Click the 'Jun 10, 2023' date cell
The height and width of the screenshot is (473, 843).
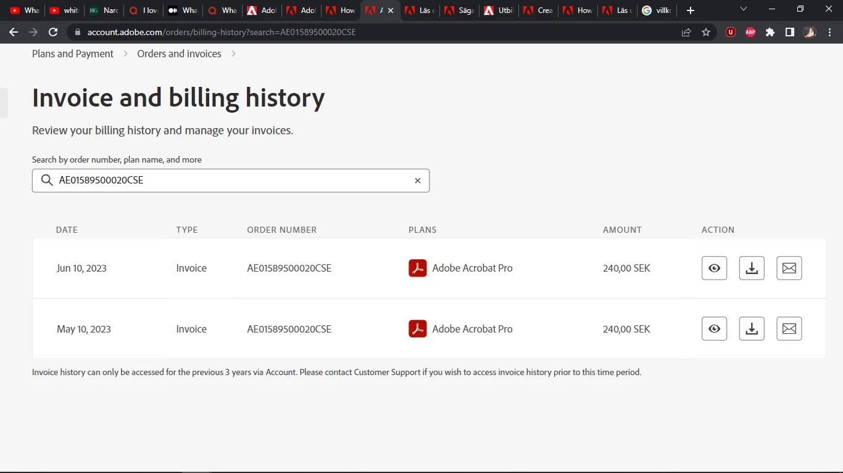pyautogui.click(x=81, y=268)
